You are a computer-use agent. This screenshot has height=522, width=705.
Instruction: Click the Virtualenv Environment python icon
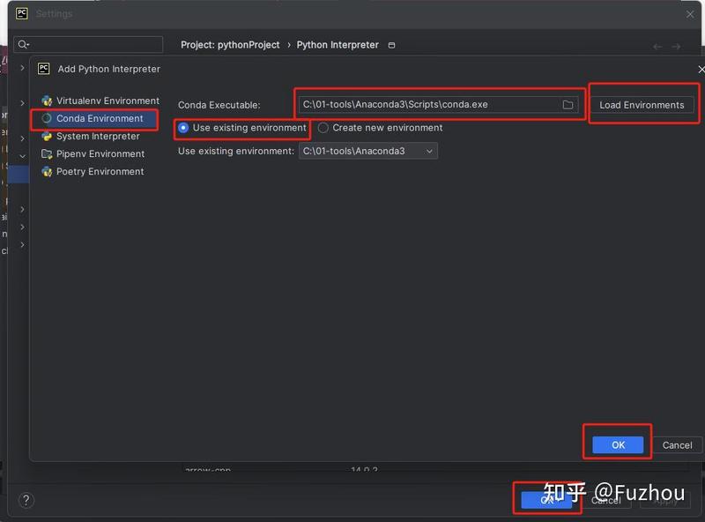pyautogui.click(x=47, y=101)
